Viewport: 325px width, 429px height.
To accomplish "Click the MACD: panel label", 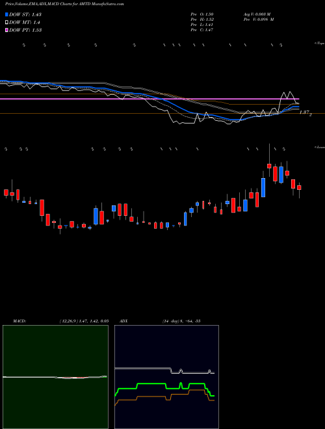I will (x=19, y=321).
